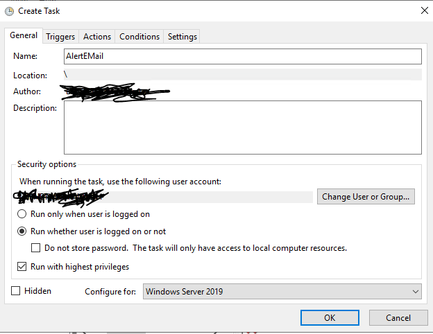Click the Change User or Group button
The height and width of the screenshot is (334, 433).
click(x=366, y=197)
